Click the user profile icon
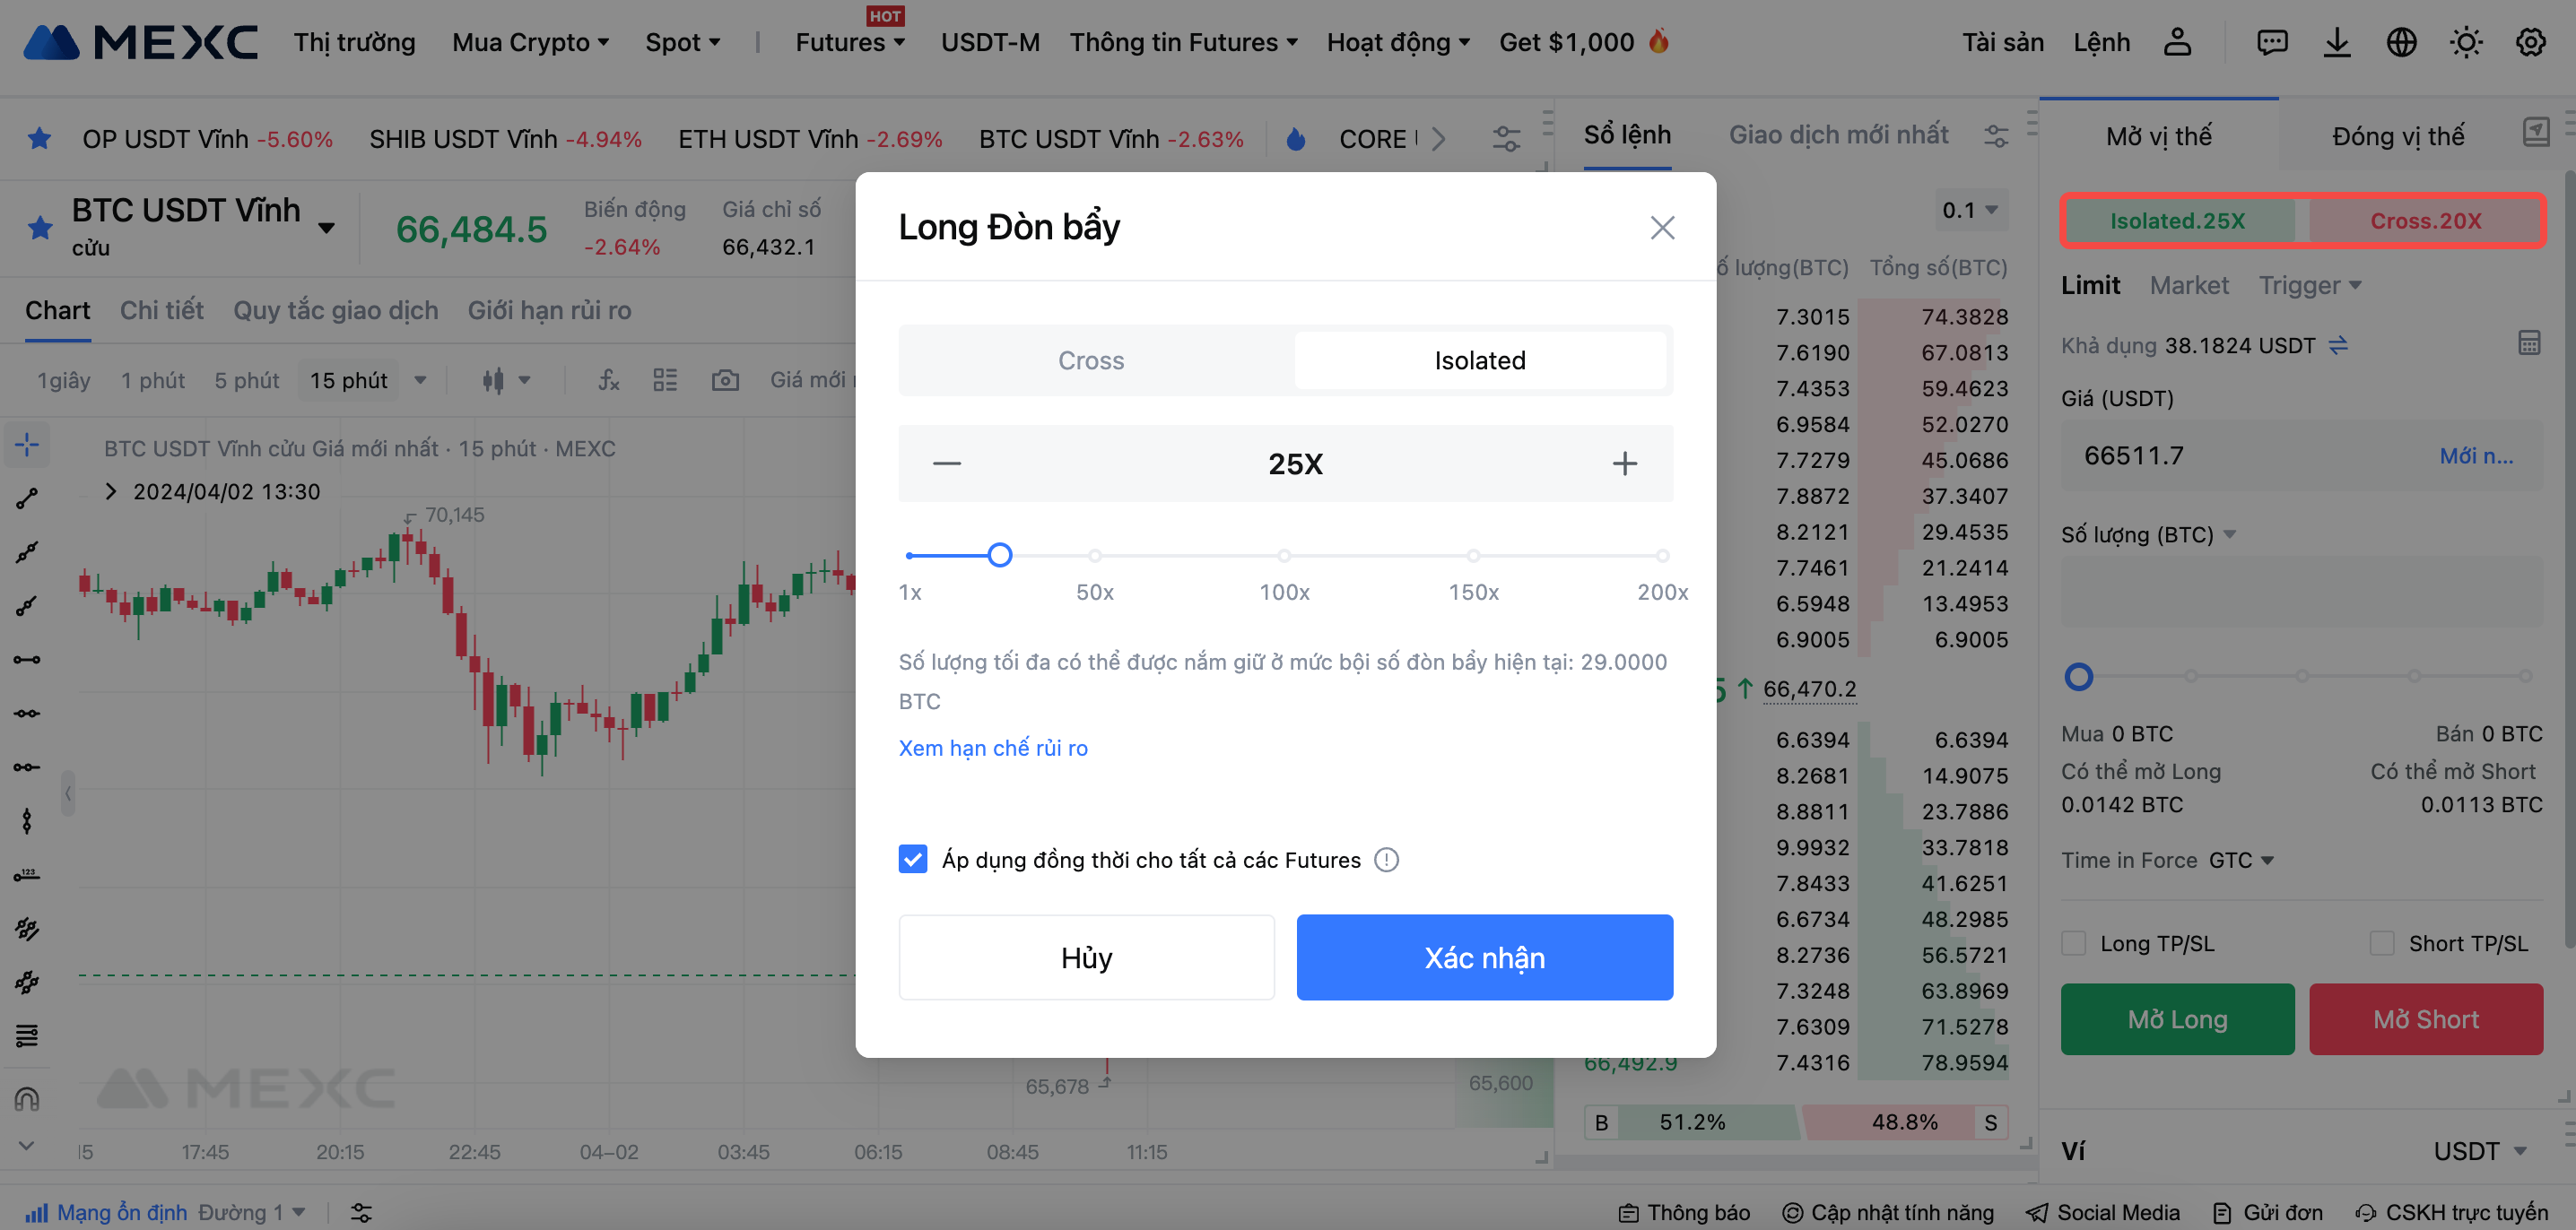Viewport: 2576px width, 1230px height. click(2177, 42)
